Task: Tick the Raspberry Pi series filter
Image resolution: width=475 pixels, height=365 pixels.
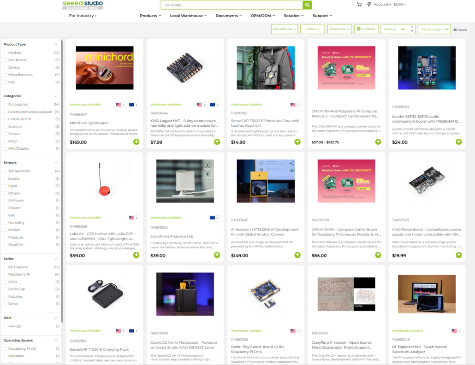Action: pos(6,274)
